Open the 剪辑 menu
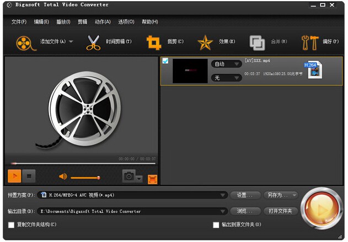This screenshot has width=348, height=242. pos(82,21)
